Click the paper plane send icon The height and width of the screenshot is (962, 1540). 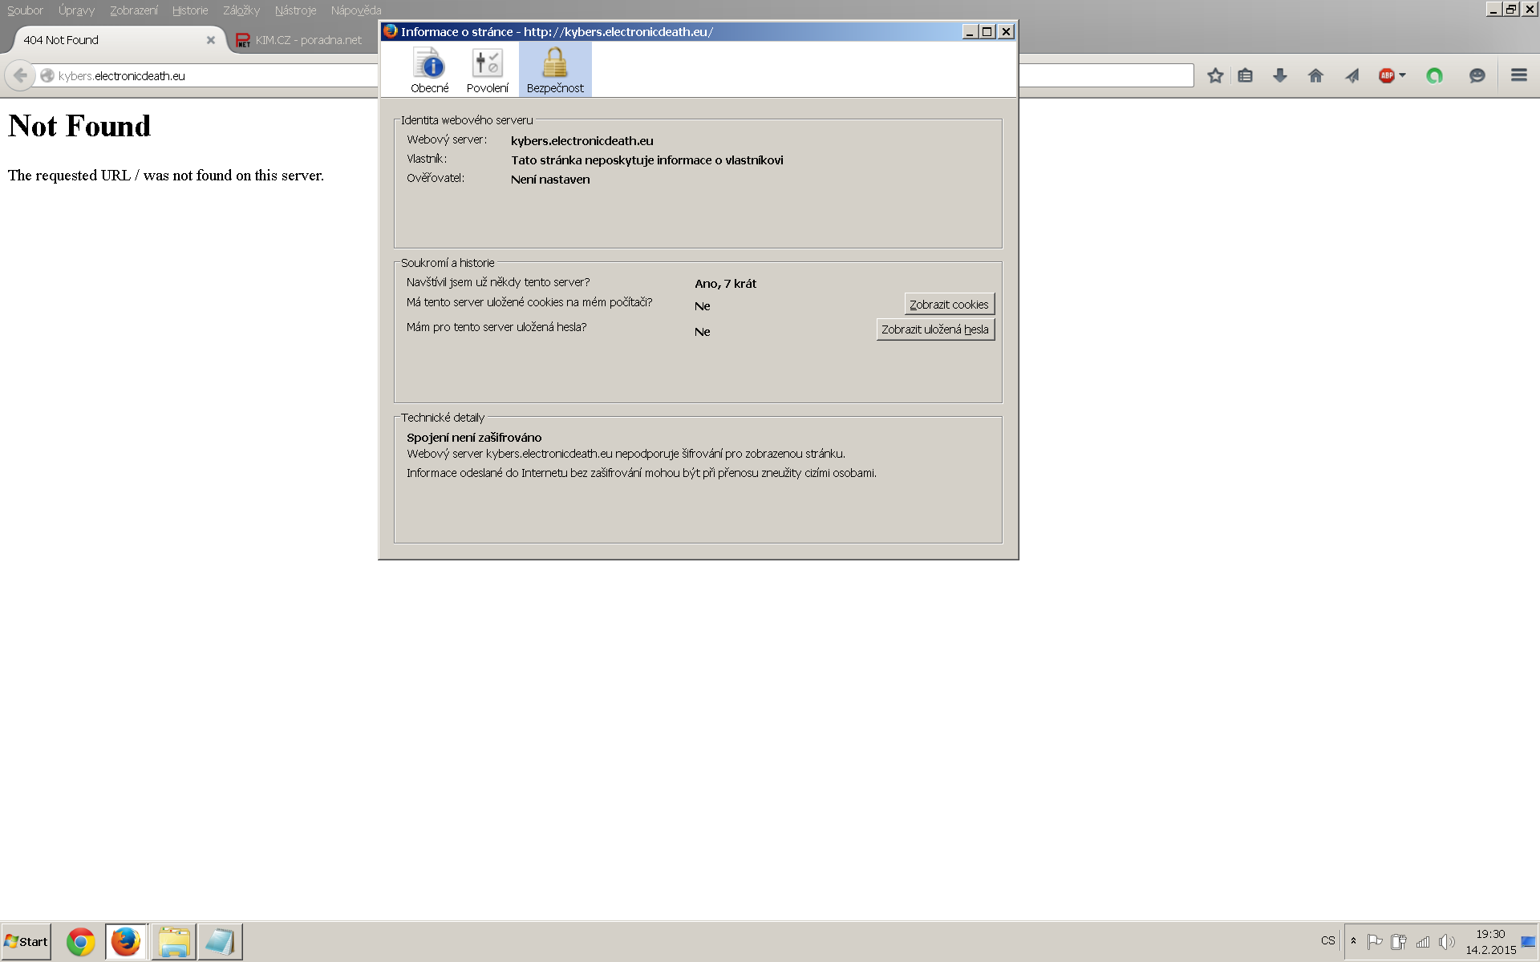(x=1352, y=75)
